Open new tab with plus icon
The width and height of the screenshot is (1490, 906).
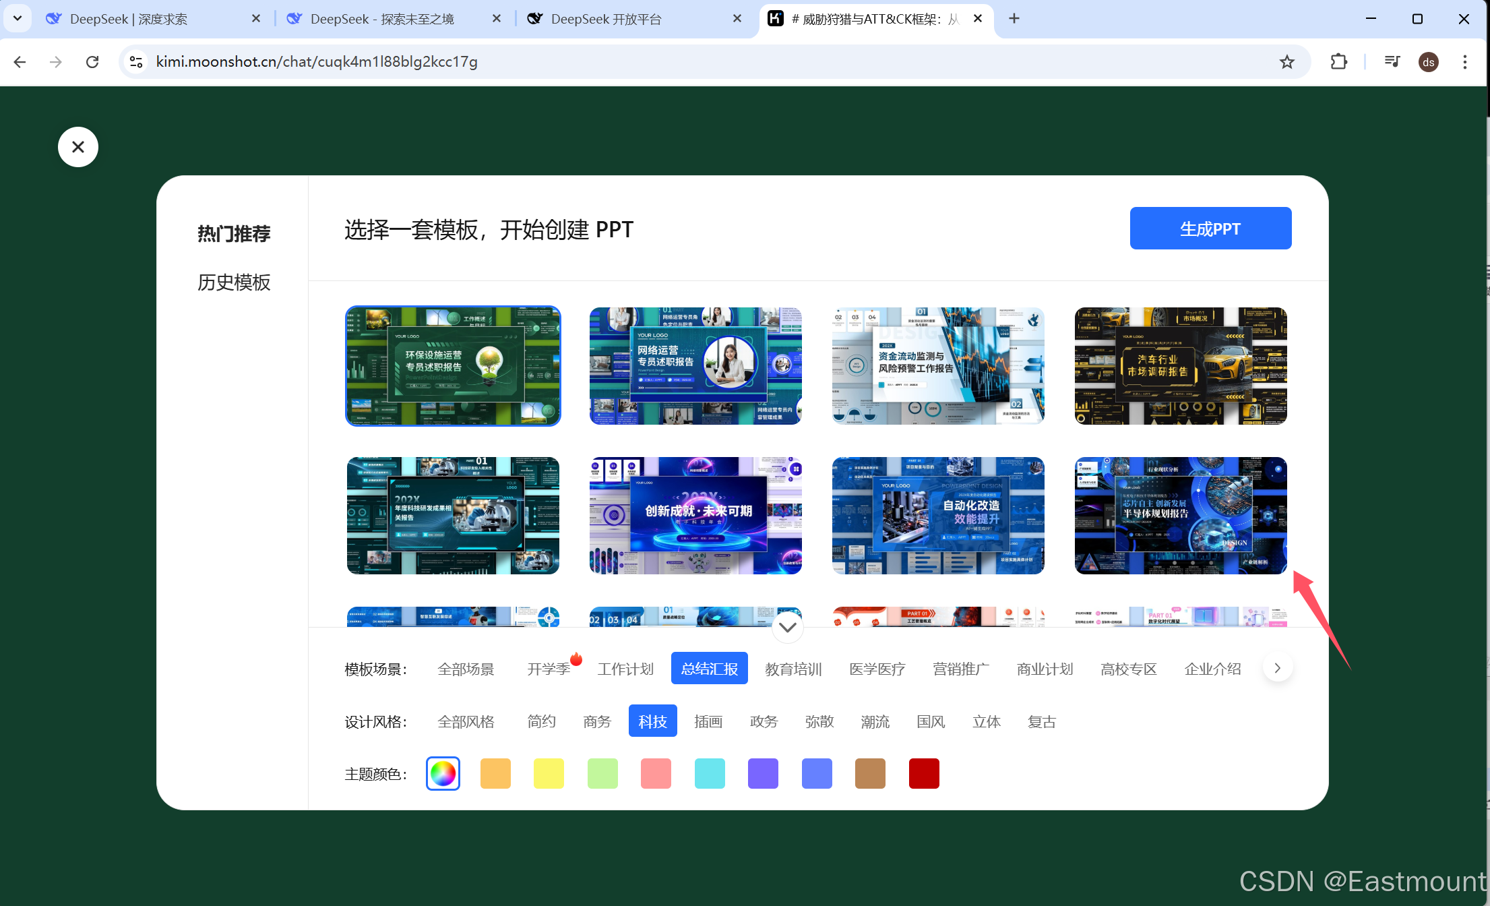coord(1014,19)
